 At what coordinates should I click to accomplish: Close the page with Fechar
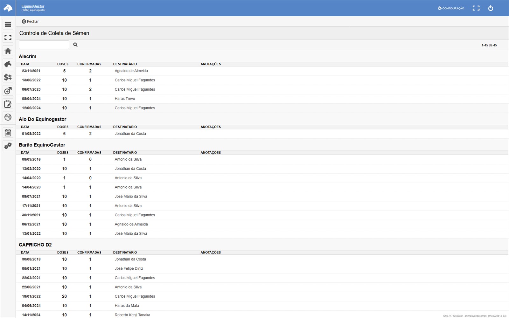pos(30,22)
